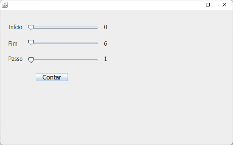The image size is (233, 145).
Task: Click the right end of the Passo slider
Action: [x=97, y=60]
